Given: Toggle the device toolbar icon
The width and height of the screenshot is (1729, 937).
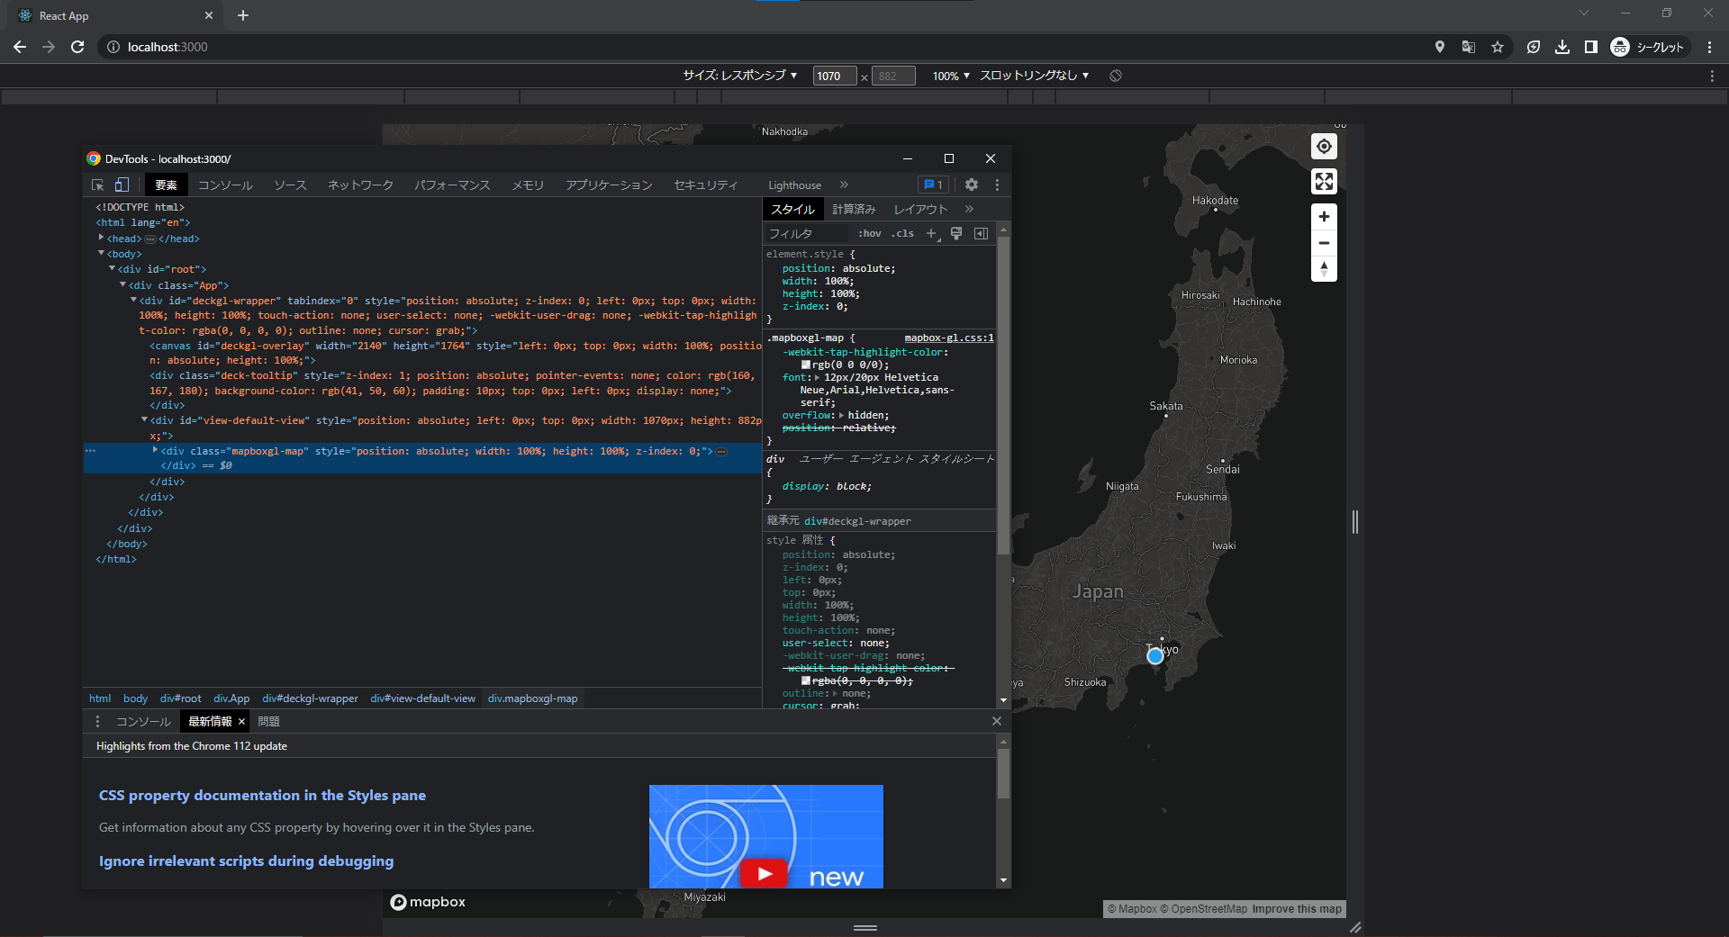Looking at the screenshot, I should pos(122,185).
